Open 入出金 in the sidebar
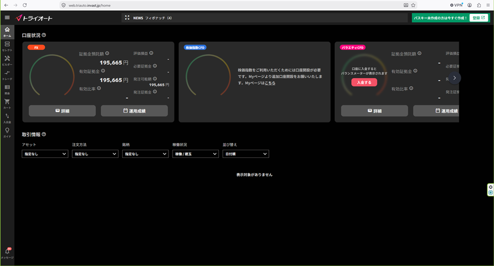The height and width of the screenshot is (266, 494). pos(7,118)
